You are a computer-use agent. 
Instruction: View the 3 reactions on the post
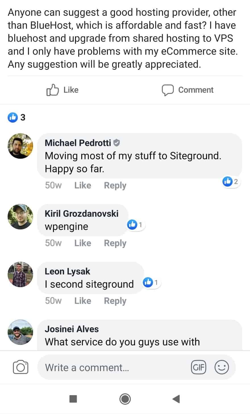point(16,117)
